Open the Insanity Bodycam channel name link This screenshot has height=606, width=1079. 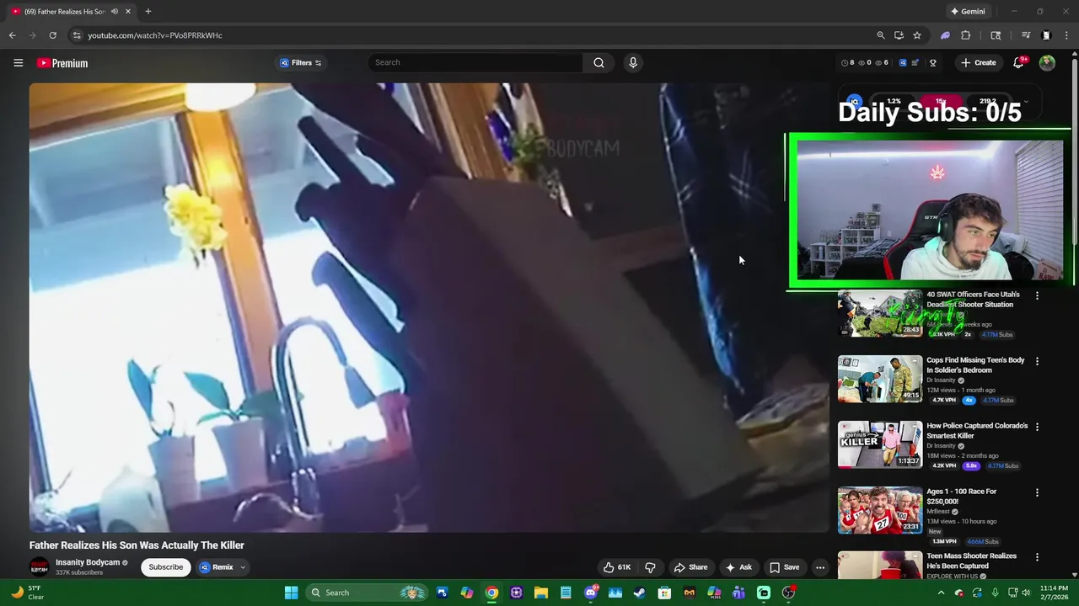(88, 562)
